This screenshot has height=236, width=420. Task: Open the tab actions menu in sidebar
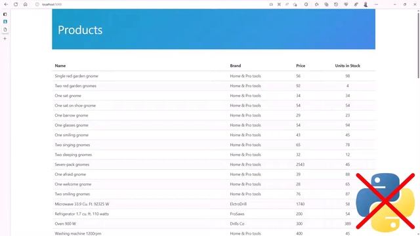(x=5, y=14)
